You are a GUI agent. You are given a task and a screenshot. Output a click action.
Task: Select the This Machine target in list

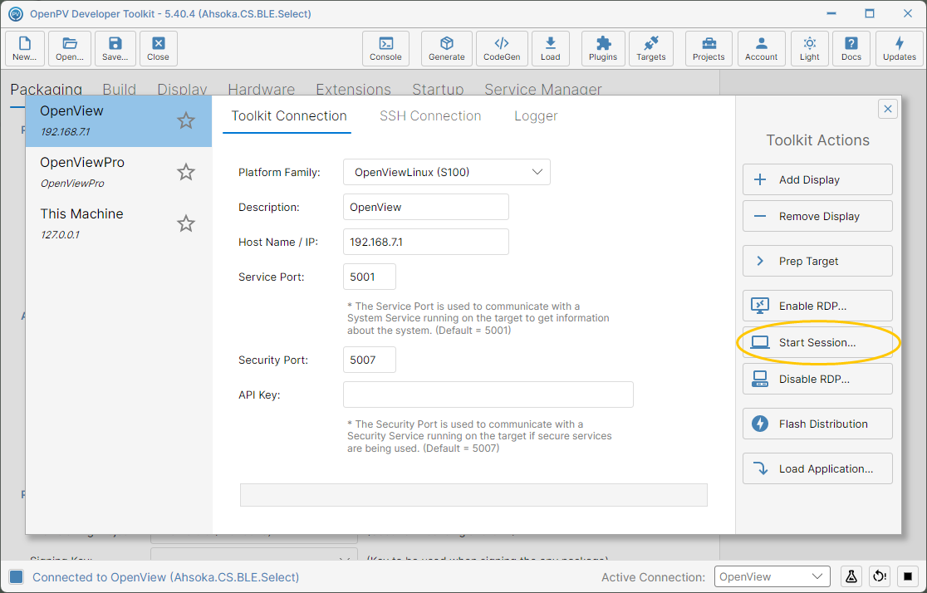click(118, 223)
